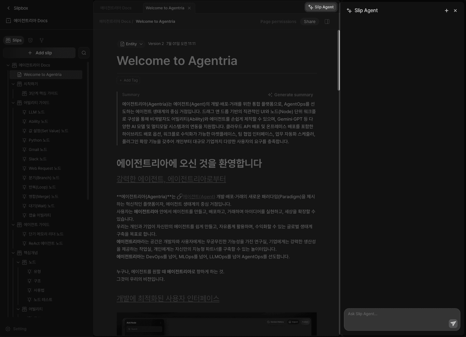This screenshot has height=337, width=466.
Task: Select the 대기(Wait) 노드 slip
Action: 41,206
